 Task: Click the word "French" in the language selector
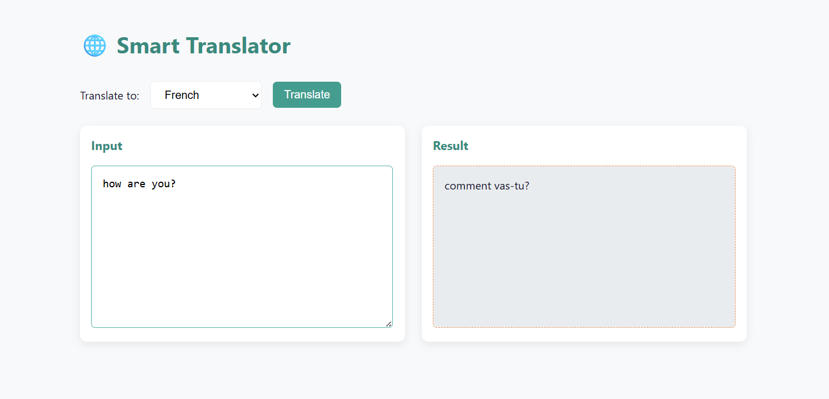(x=182, y=95)
